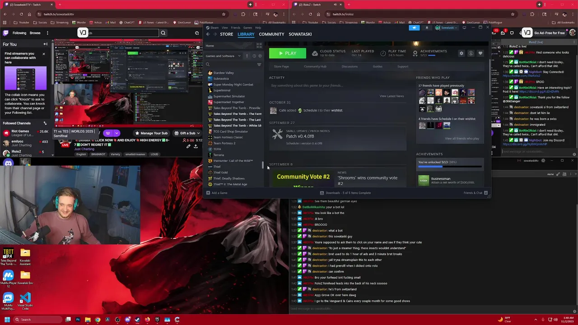Select Stardew Valley in Steam library
The image size is (578, 325).
pos(224,73)
